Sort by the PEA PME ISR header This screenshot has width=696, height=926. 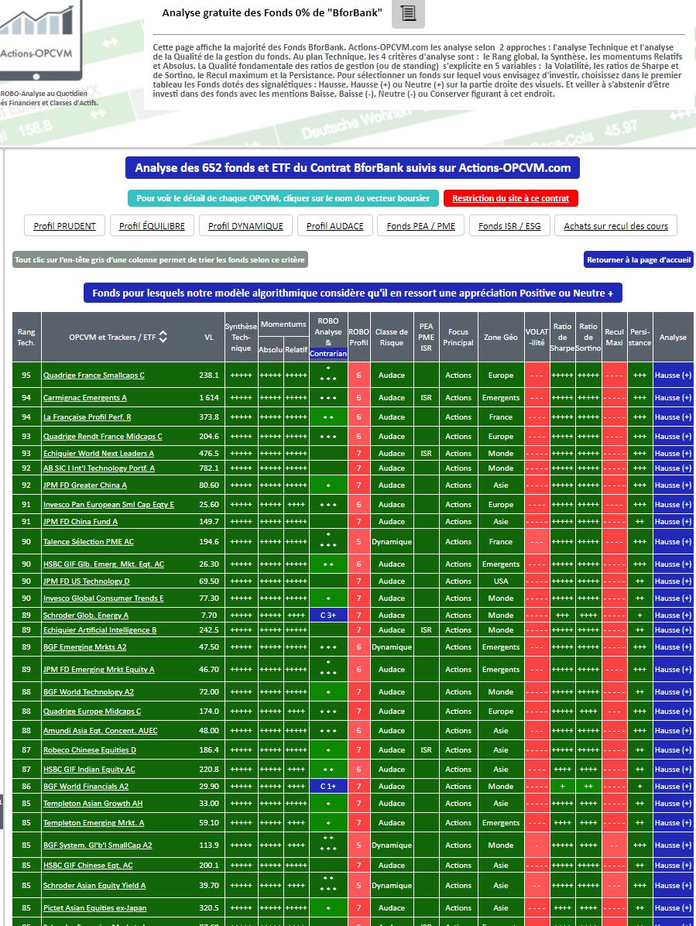[427, 338]
